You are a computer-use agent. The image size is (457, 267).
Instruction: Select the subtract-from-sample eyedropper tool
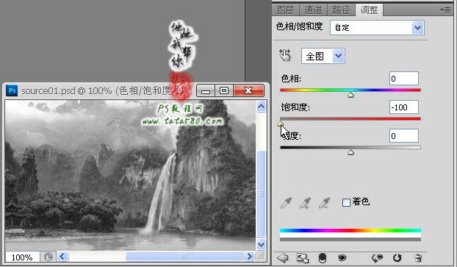pos(324,203)
